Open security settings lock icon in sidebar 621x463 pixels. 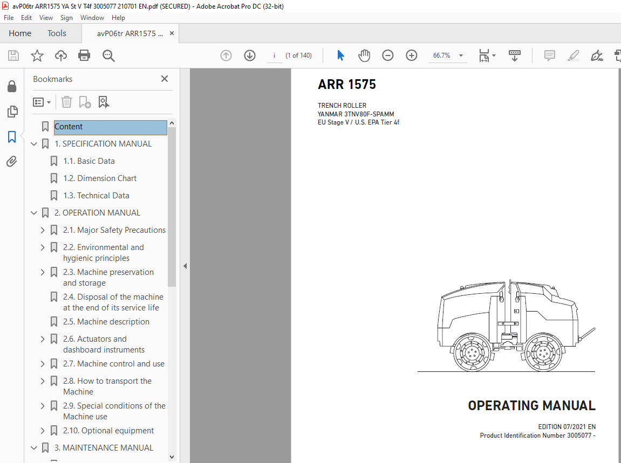click(x=12, y=86)
